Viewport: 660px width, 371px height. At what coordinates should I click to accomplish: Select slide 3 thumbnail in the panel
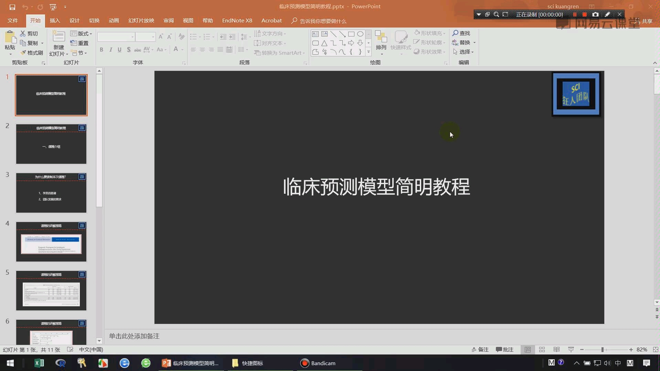pos(51,193)
